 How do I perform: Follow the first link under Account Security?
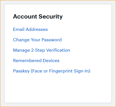click(x=30, y=29)
